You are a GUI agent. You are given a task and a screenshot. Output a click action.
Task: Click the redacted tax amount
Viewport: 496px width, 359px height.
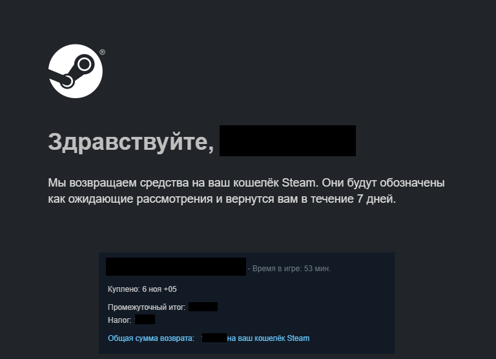(145, 320)
